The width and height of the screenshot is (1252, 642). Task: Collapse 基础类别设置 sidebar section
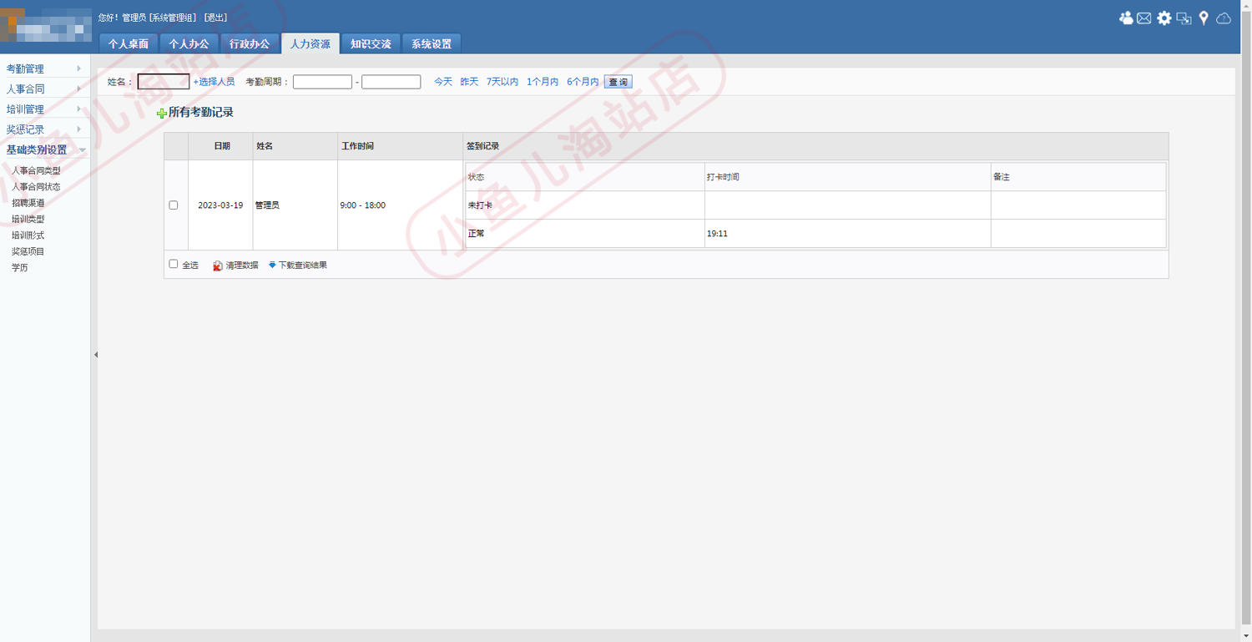44,149
